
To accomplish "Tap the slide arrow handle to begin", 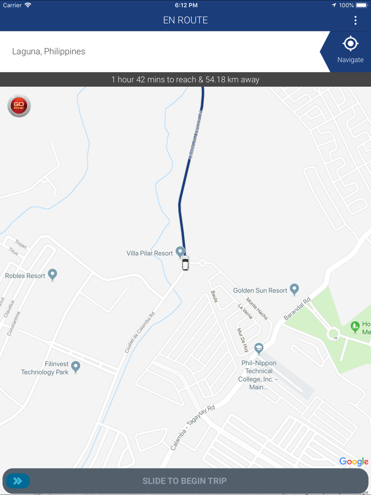I will 18,481.
